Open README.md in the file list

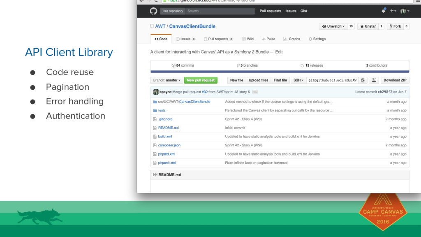click(x=168, y=128)
